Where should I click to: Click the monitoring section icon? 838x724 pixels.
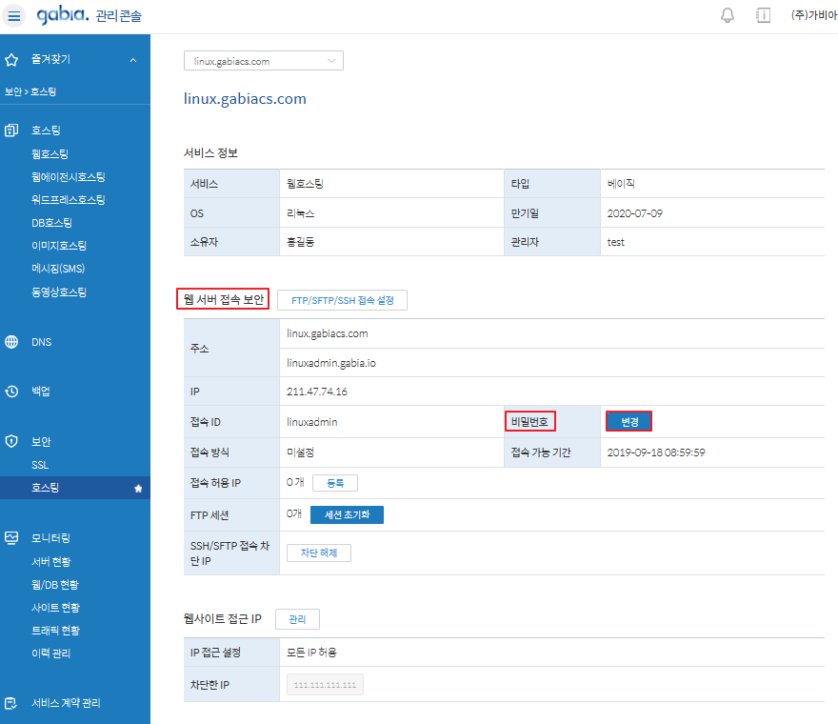point(11,538)
